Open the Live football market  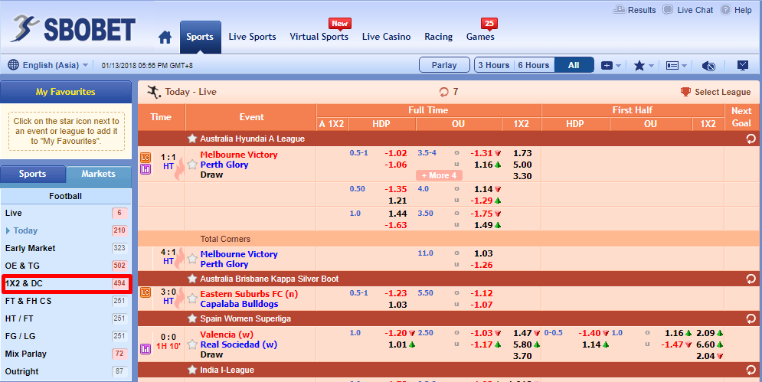[66, 214]
